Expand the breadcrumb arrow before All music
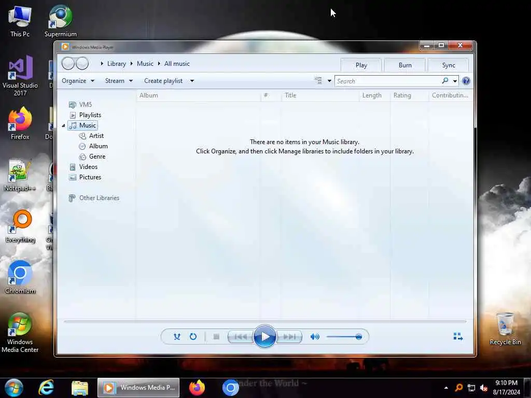 pos(159,64)
